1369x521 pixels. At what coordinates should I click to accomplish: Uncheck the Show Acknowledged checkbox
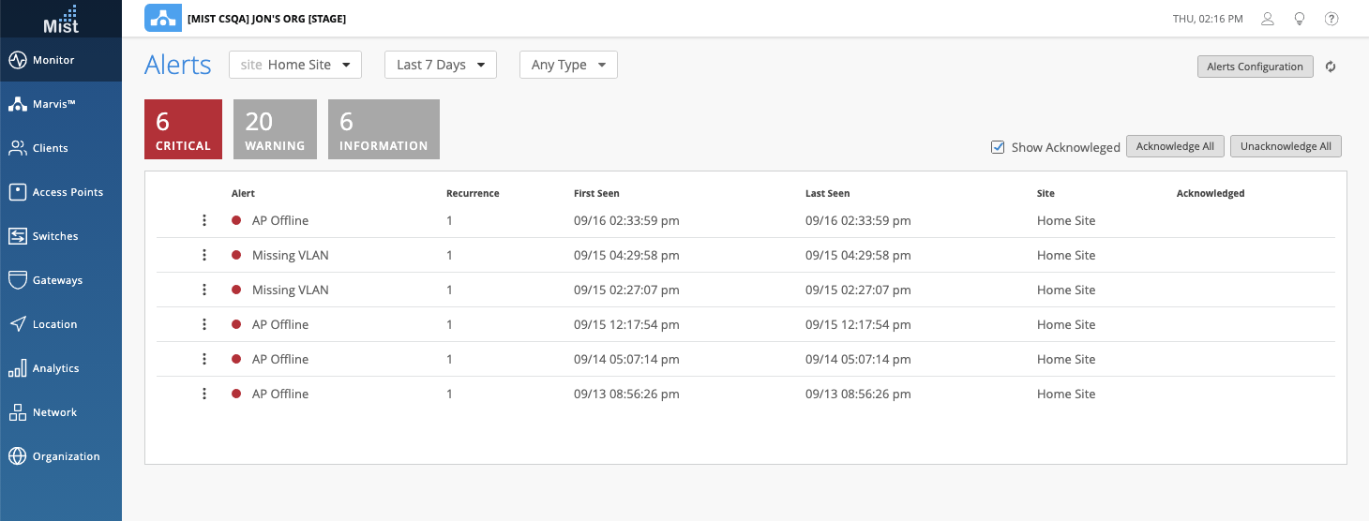pos(998,147)
